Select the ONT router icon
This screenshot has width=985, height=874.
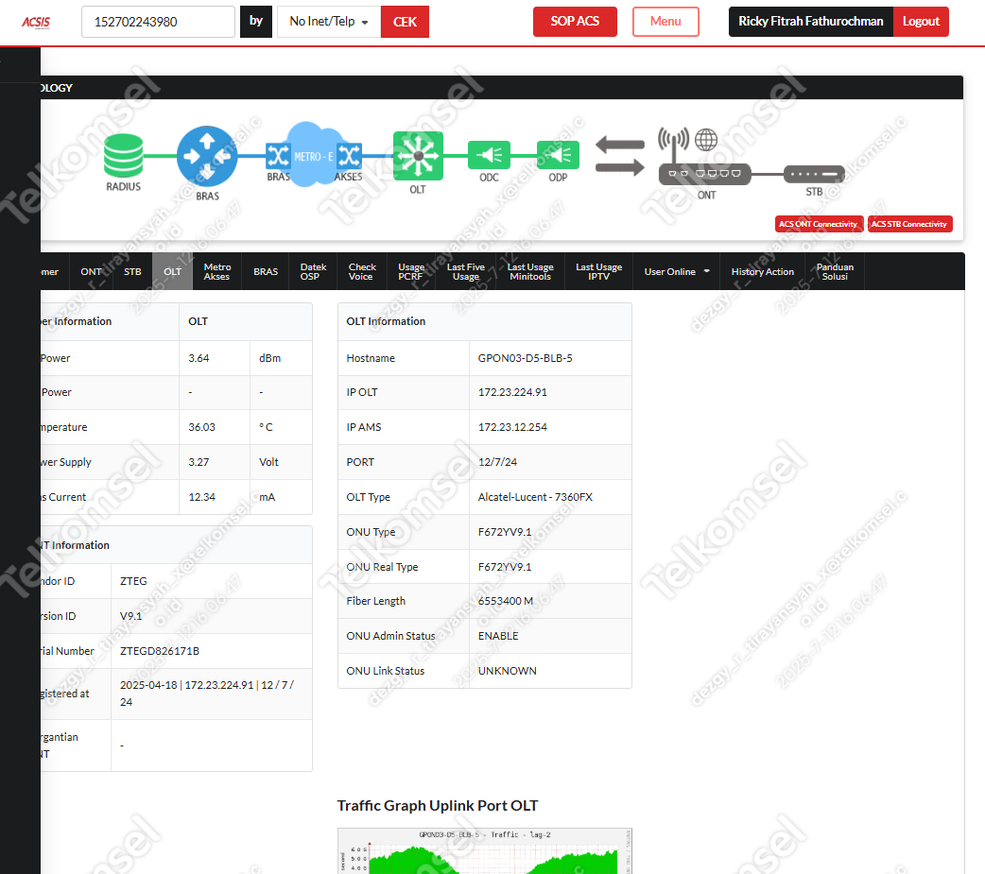[x=704, y=174]
